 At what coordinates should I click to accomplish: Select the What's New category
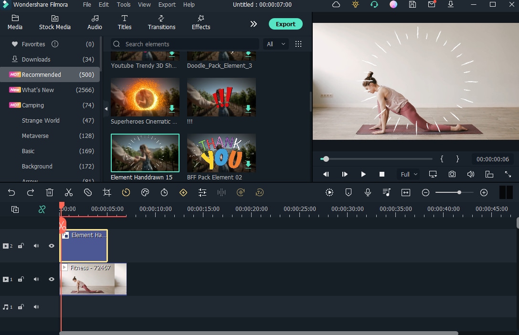(38, 90)
